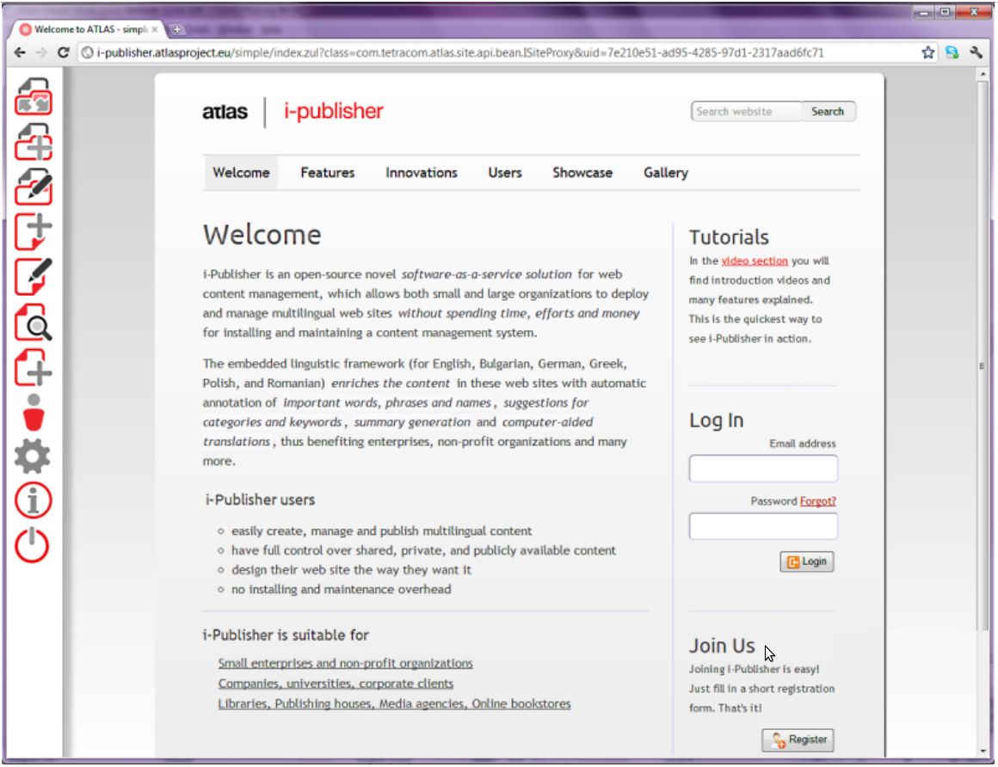Click the site info globe in the address bar
This screenshot has height=767, width=998.
pyautogui.click(x=88, y=52)
